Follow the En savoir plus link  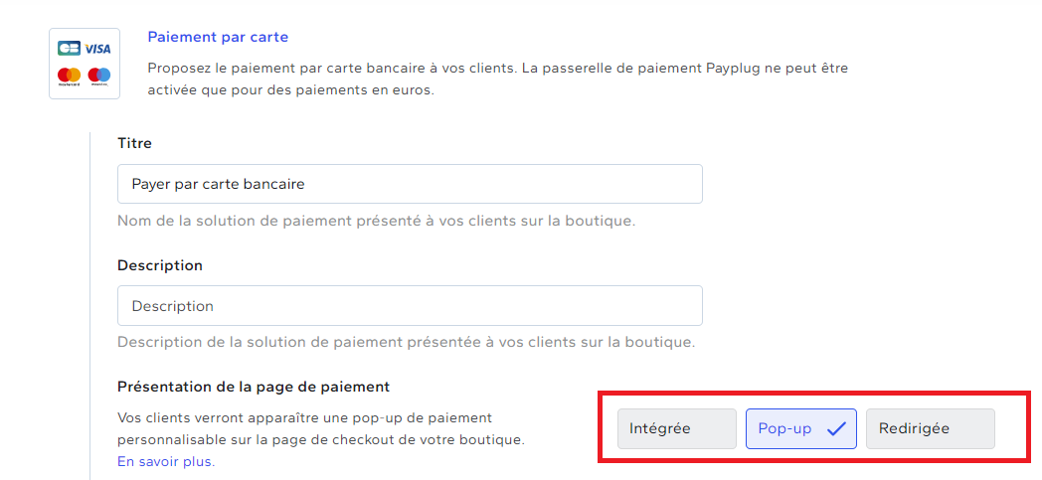tap(166, 461)
